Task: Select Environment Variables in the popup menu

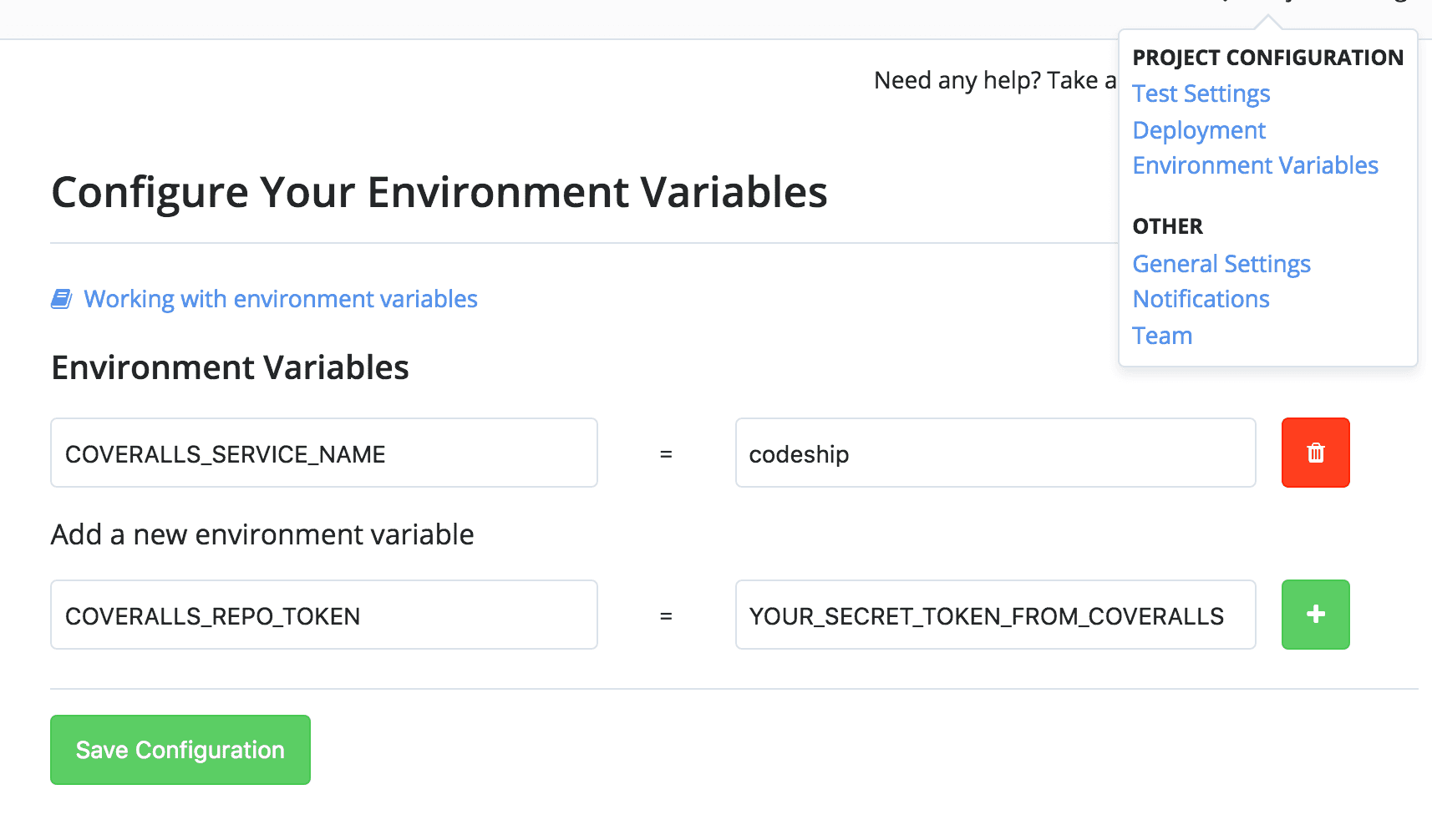Action: pos(1255,165)
